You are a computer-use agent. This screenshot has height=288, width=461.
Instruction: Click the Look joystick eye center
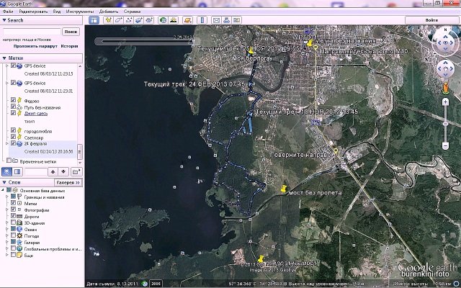point(445,43)
